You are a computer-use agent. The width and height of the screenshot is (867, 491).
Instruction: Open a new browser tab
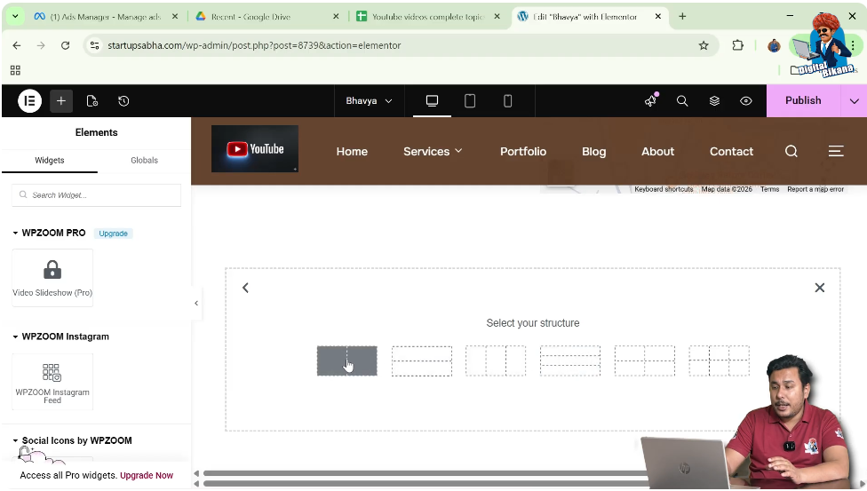[x=682, y=17]
